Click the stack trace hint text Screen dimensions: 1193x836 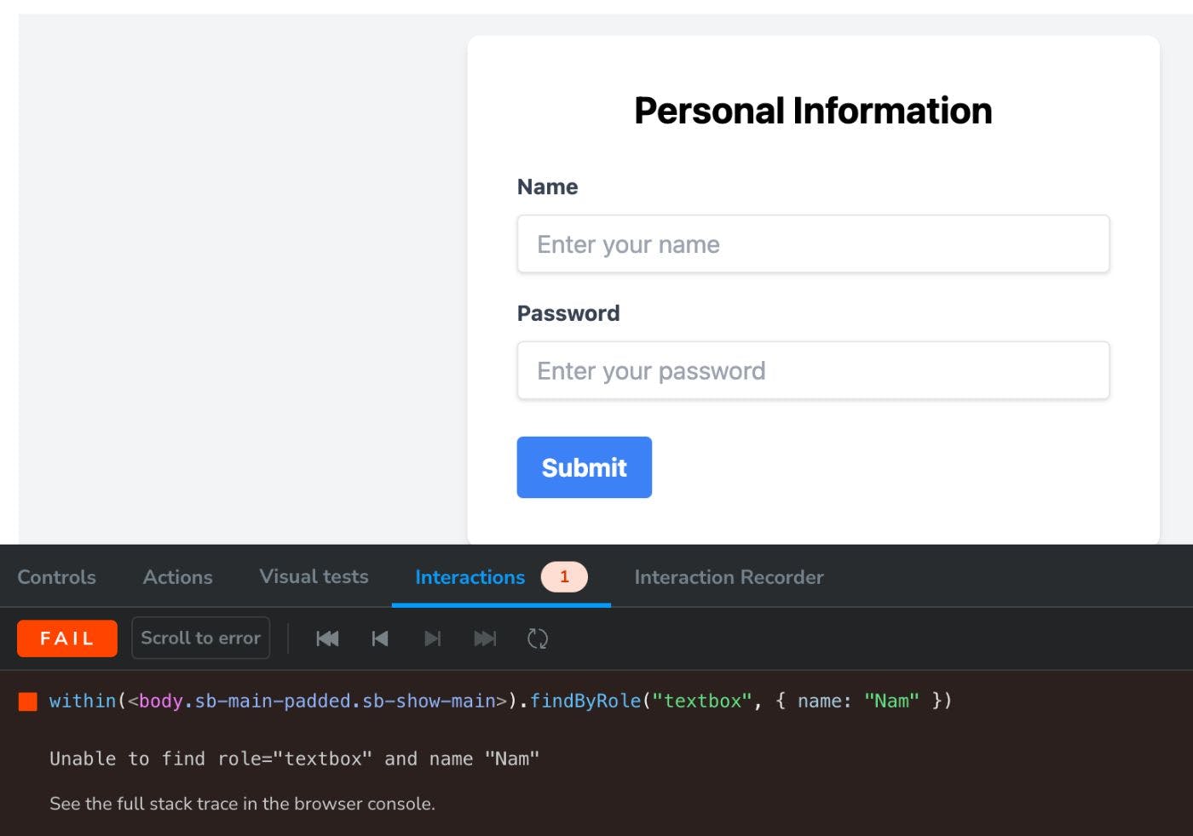(x=242, y=804)
